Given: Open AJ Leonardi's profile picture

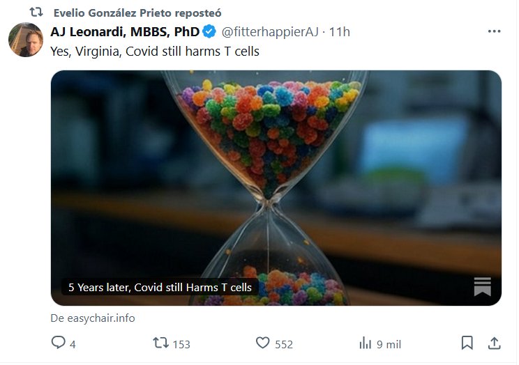Looking at the screenshot, I should [26, 40].
